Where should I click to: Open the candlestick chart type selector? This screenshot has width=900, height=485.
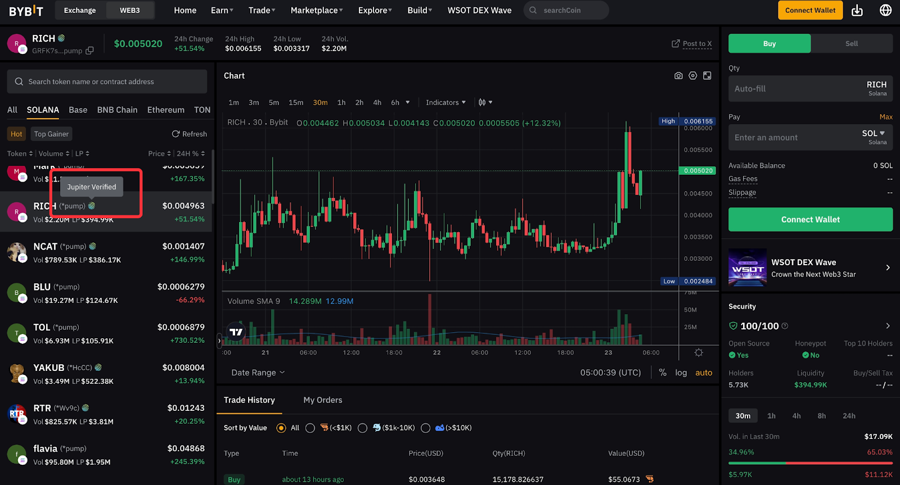(x=485, y=102)
